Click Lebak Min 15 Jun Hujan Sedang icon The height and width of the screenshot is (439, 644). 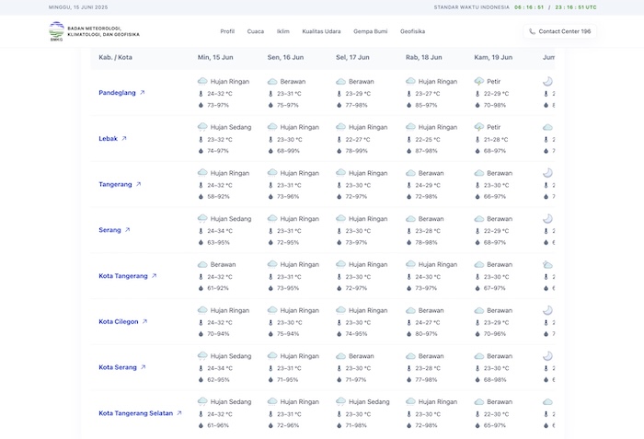coord(202,127)
